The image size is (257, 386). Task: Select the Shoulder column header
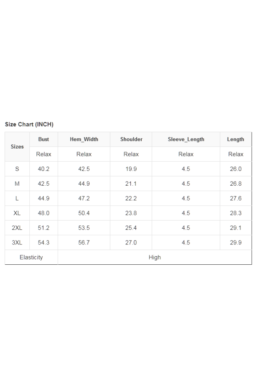pyautogui.click(x=131, y=139)
